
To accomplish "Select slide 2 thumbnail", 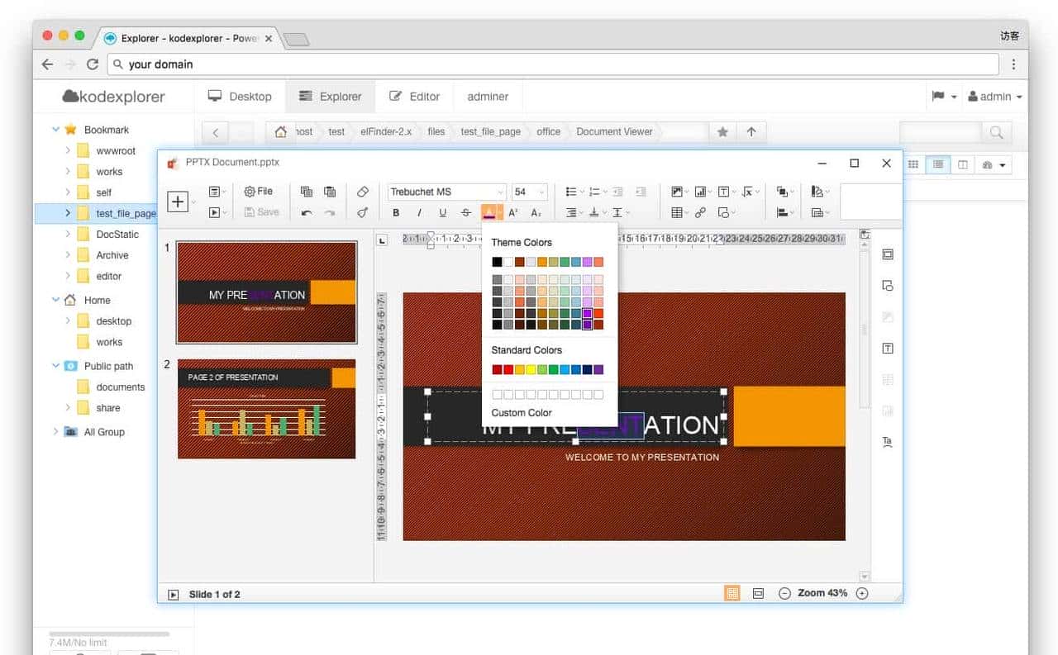I will pyautogui.click(x=266, y=409).
